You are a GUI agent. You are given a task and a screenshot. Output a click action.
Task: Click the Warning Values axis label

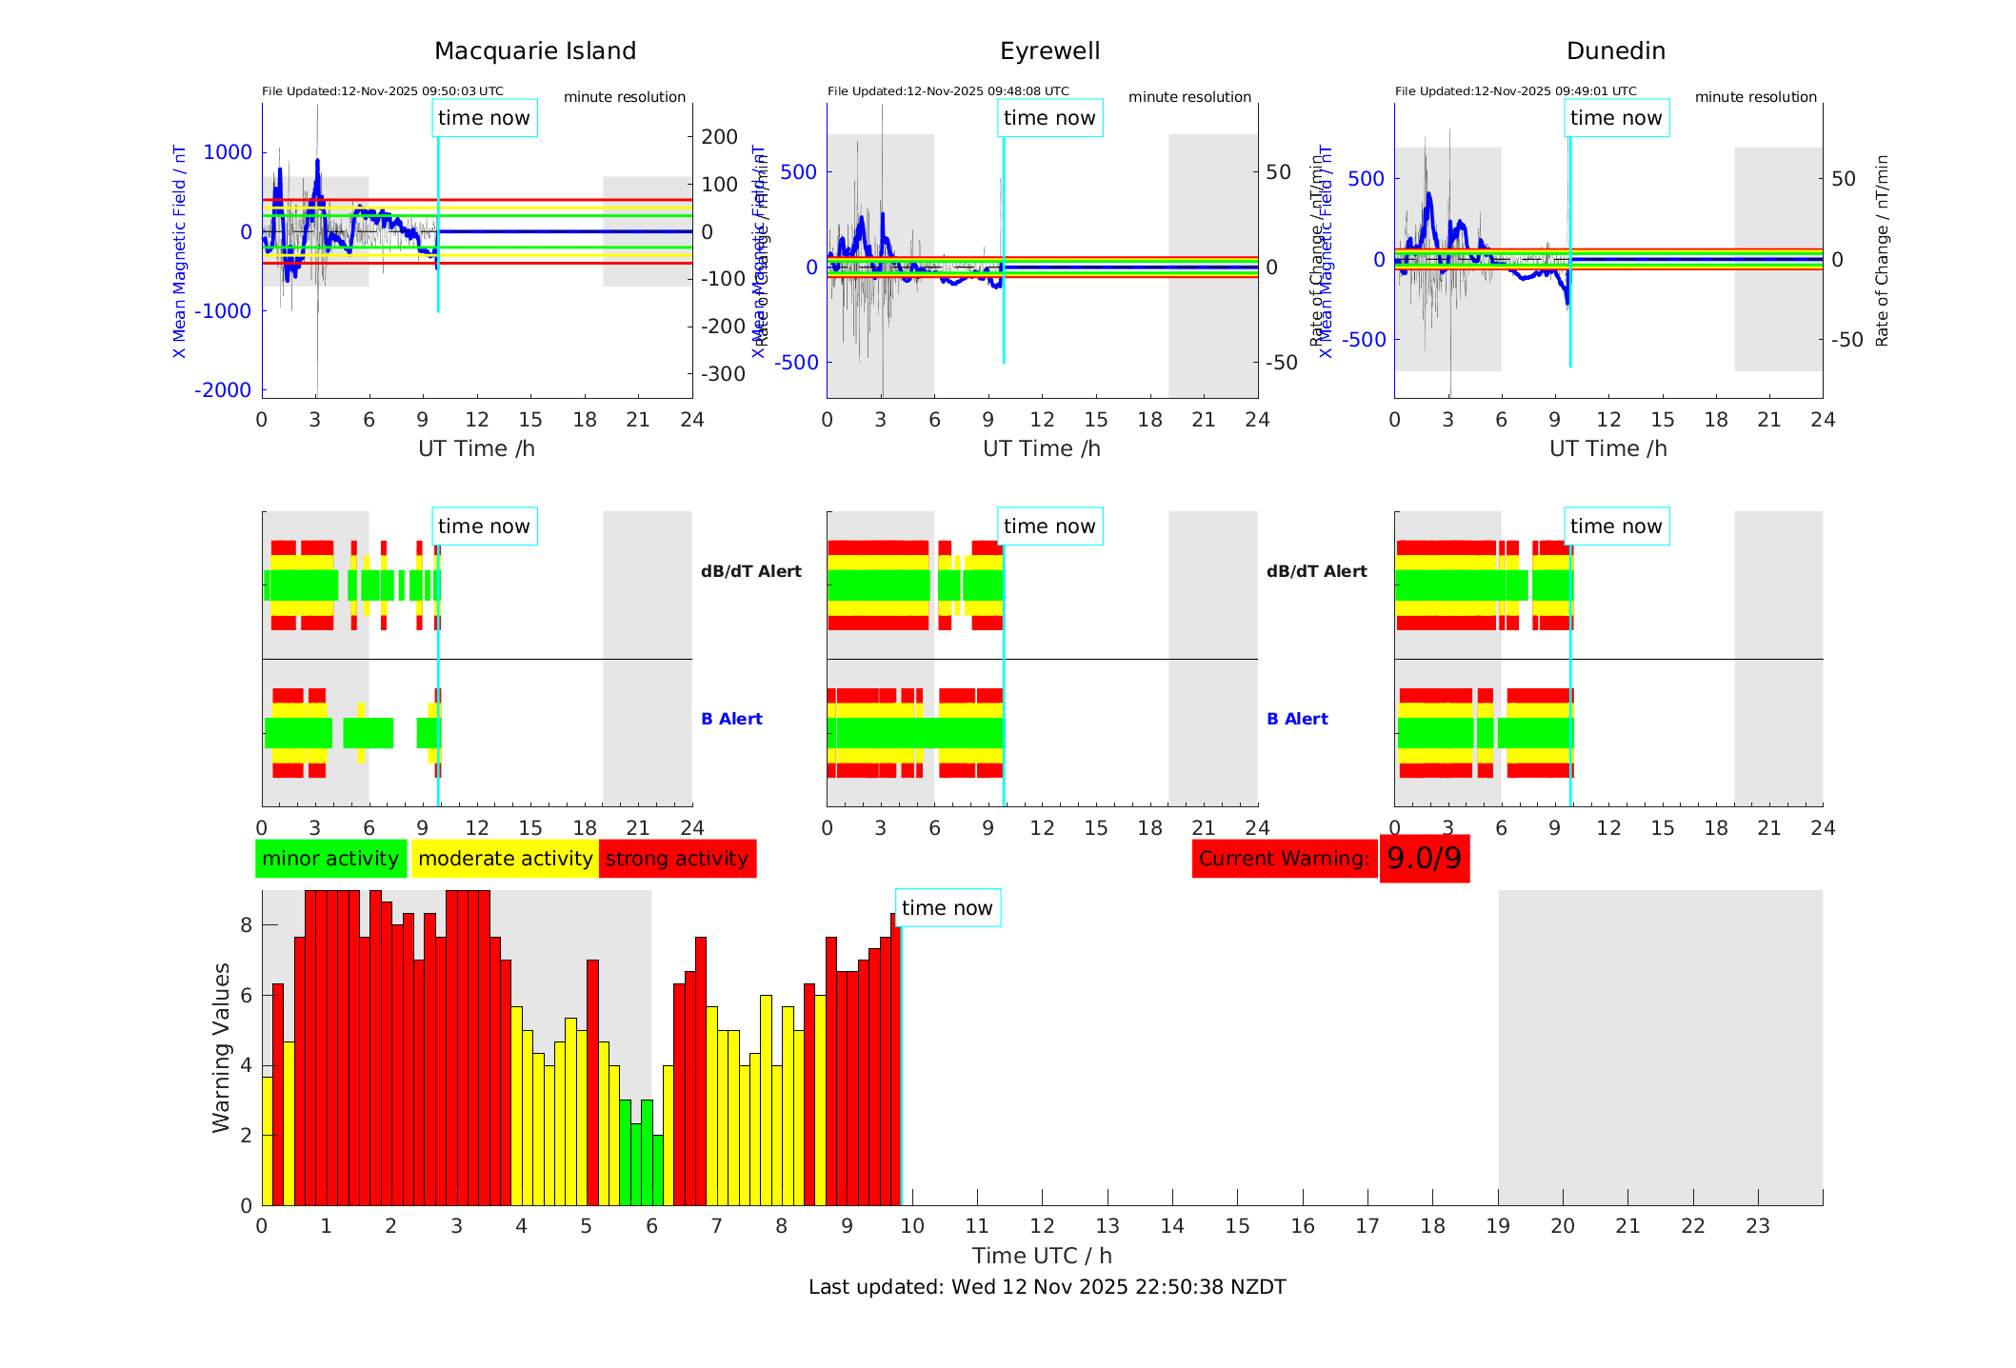point(221,1047)
